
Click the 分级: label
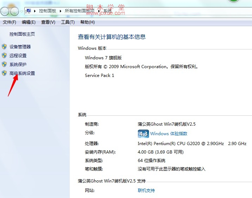[x=90, y=133]
